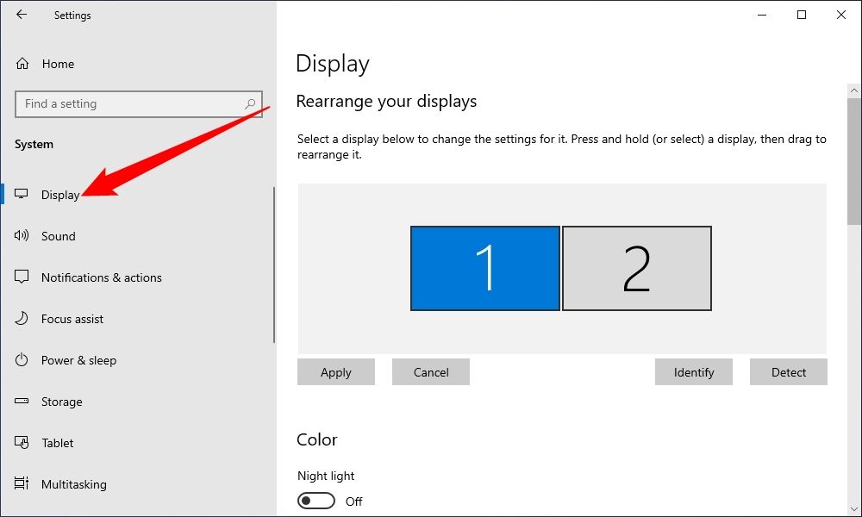Click the Apply button
Screen dimensions: 862x517
335,371
